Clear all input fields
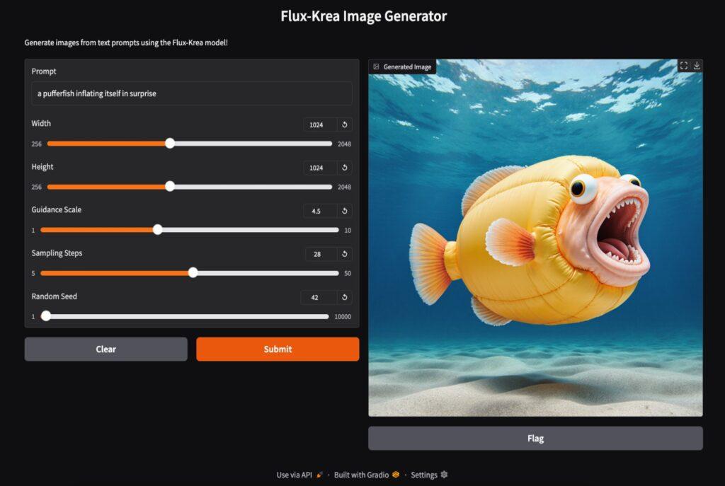The image size is (725, 486). click(x=106, y=349)
